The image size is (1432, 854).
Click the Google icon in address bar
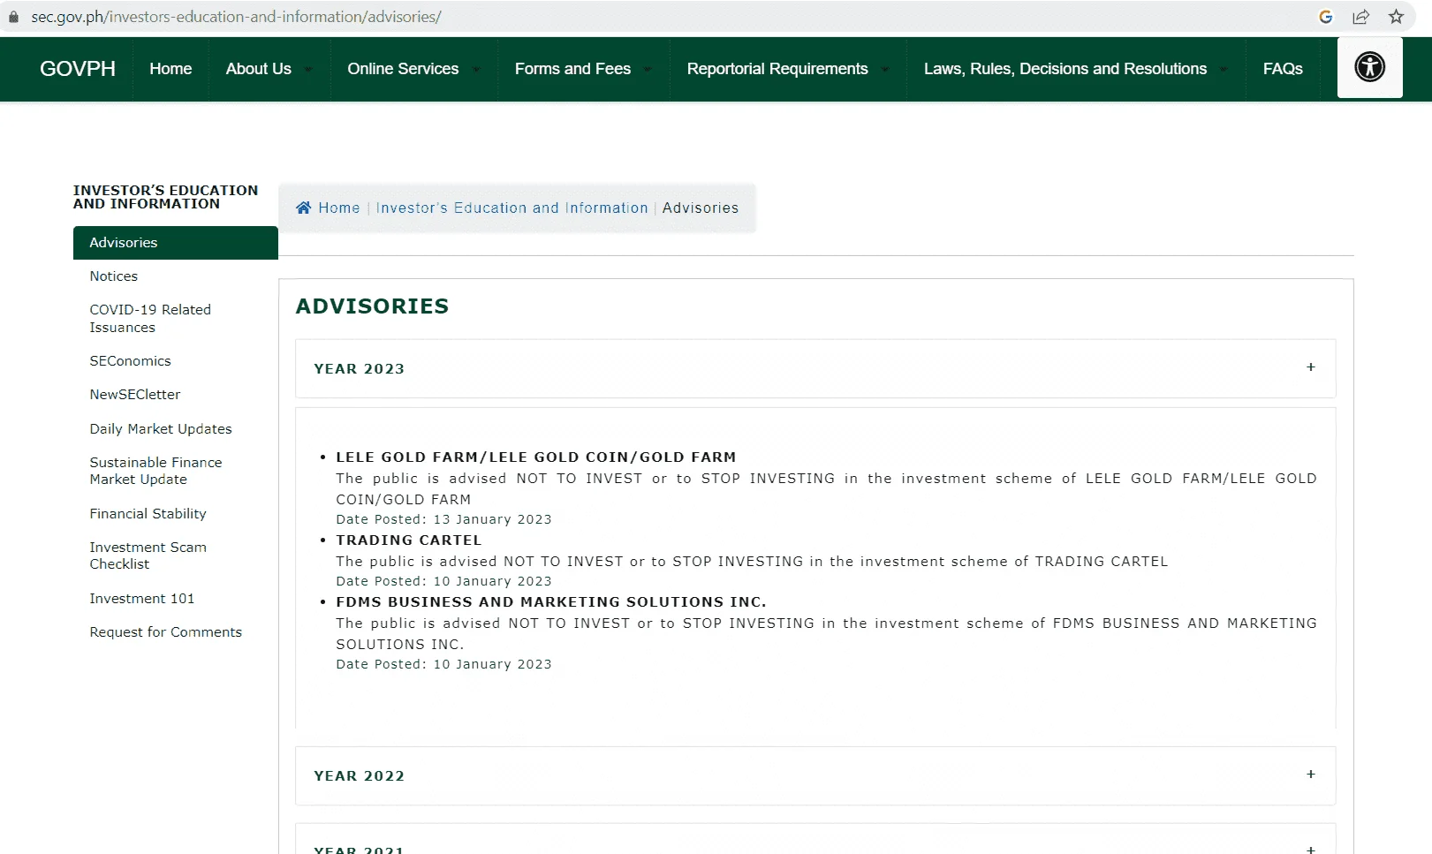tap(1325, 17)
